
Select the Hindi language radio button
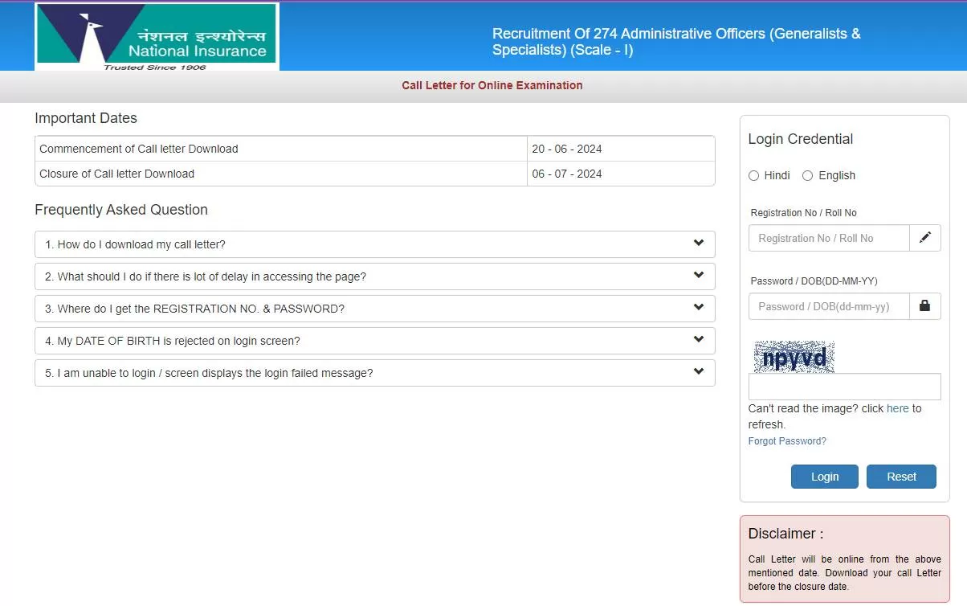[753, 175]
